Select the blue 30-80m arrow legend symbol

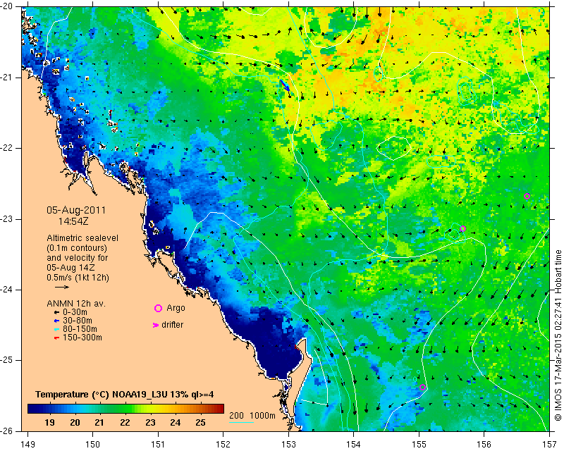[56, 321]
